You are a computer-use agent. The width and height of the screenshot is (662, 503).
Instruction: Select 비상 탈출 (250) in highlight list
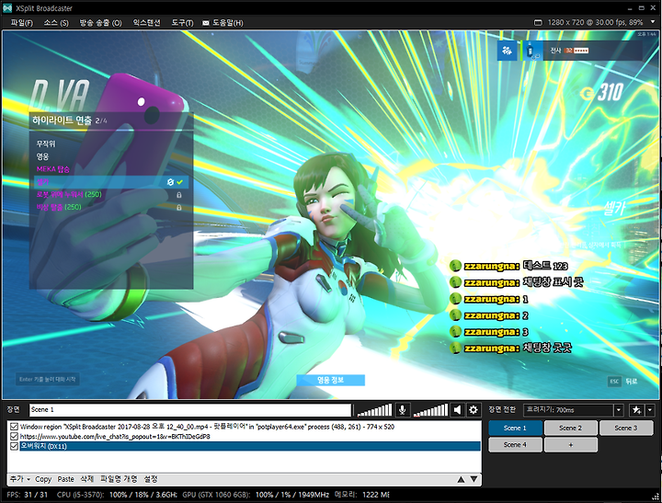point(59,208)
